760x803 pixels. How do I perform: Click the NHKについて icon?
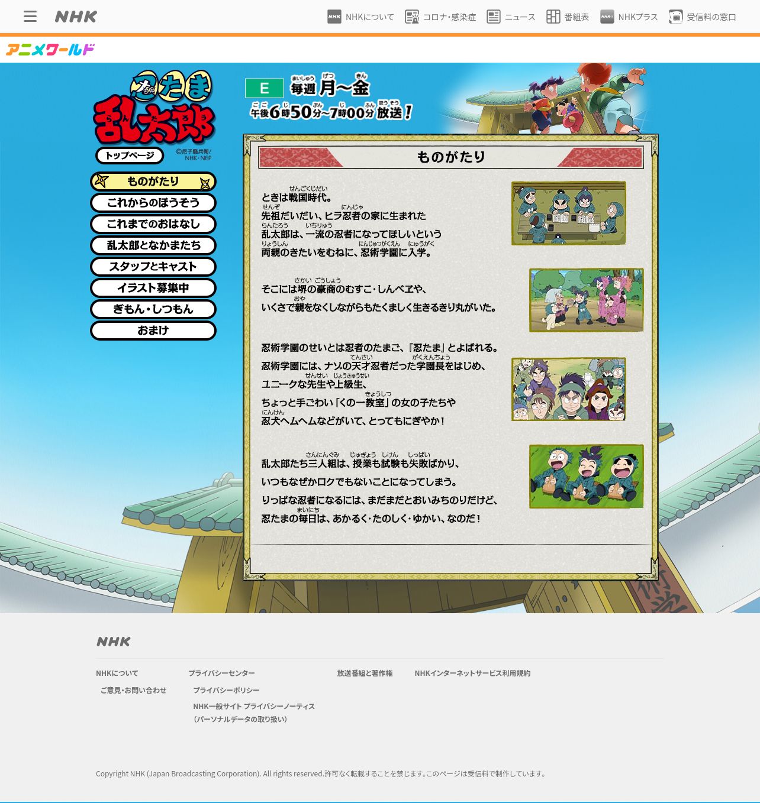pyautogui.click(x=334, y=17)
